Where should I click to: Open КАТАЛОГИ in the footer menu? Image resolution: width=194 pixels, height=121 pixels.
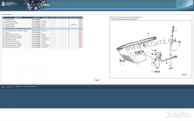pos(18,87)
